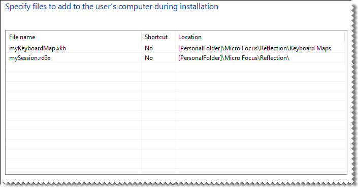
Task: Click the page heading about specifying files
Action: pyautogui.click(x=112, y=7)
